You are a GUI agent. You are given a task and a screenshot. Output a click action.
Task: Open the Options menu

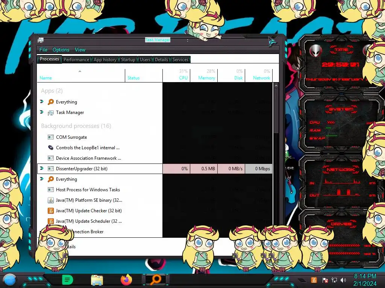(x=61, y=50)
